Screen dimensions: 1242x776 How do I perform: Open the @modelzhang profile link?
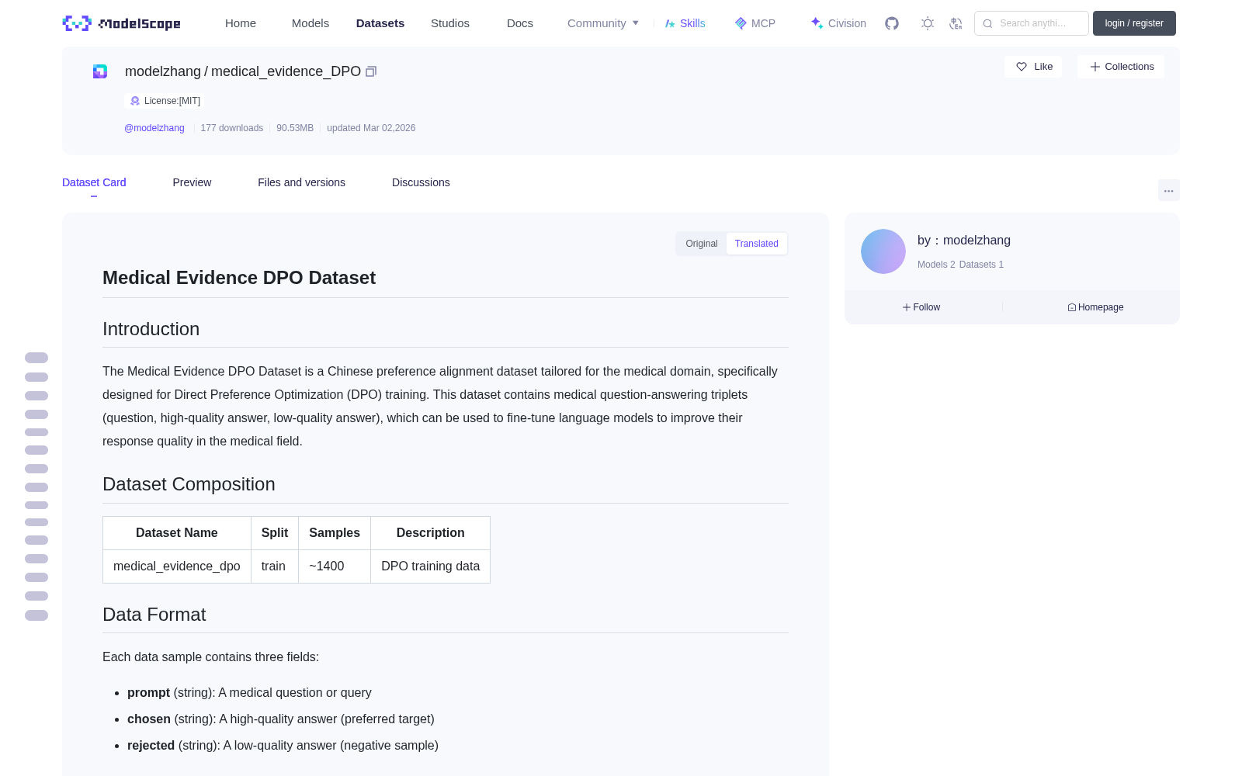click(154, 128)
